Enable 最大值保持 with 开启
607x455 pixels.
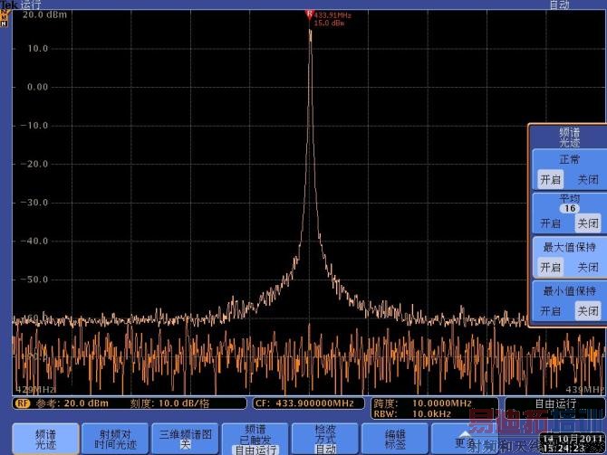551,267
